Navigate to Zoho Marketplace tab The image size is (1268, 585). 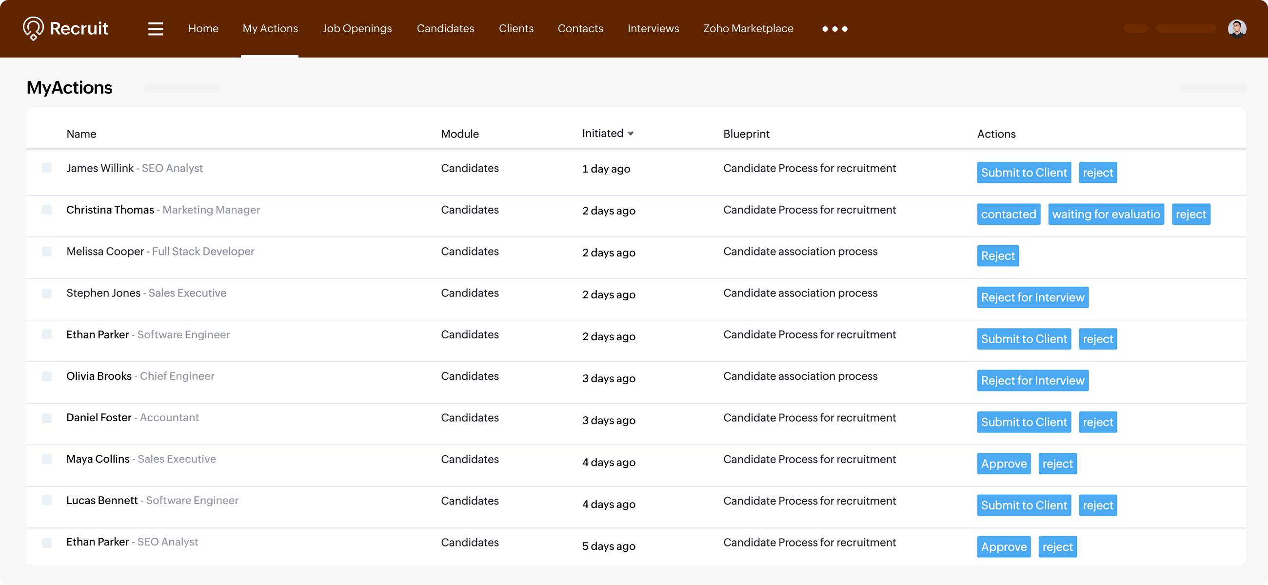(748, 29)
